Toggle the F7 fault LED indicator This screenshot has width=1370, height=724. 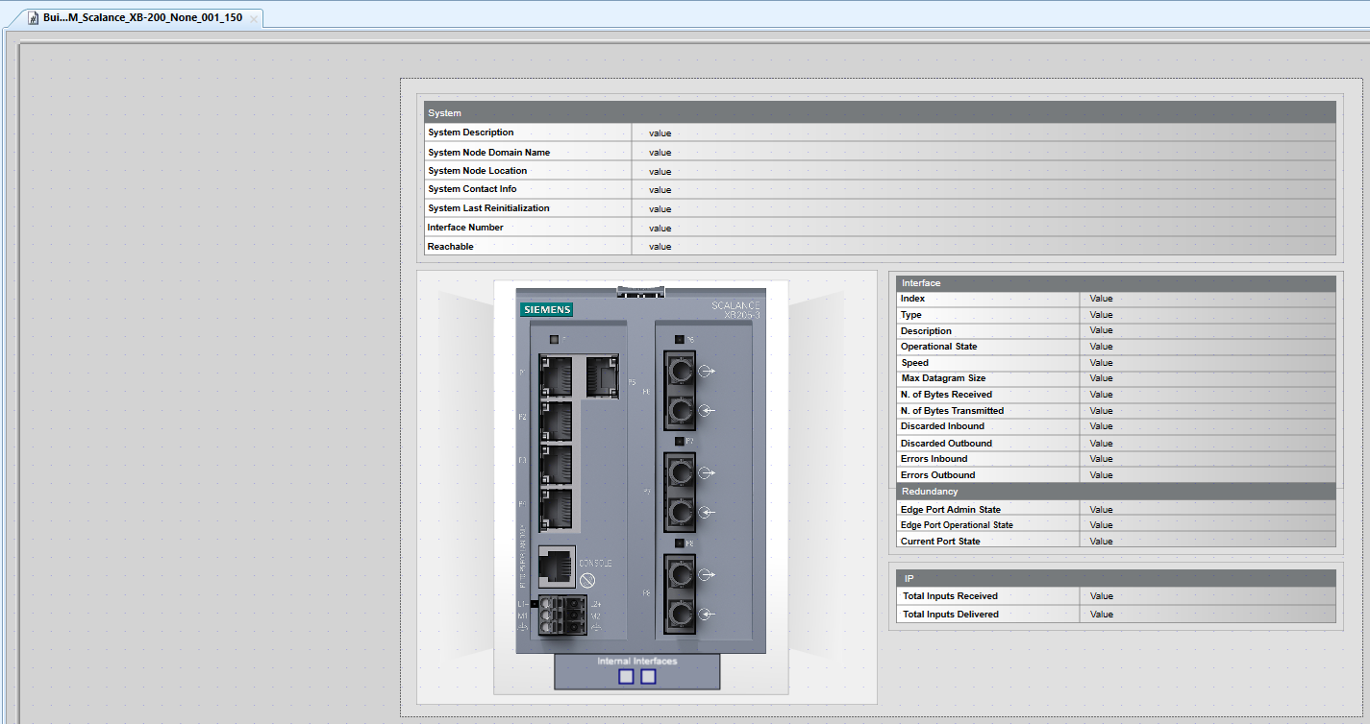click(x=680, y=440)
